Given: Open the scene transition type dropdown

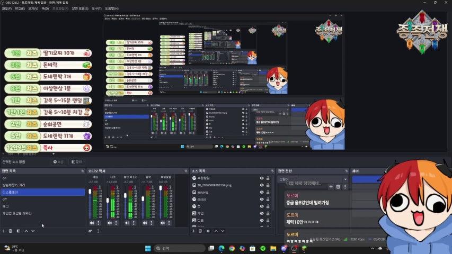Looking at the screenshot, I should (x=313, y=179).
